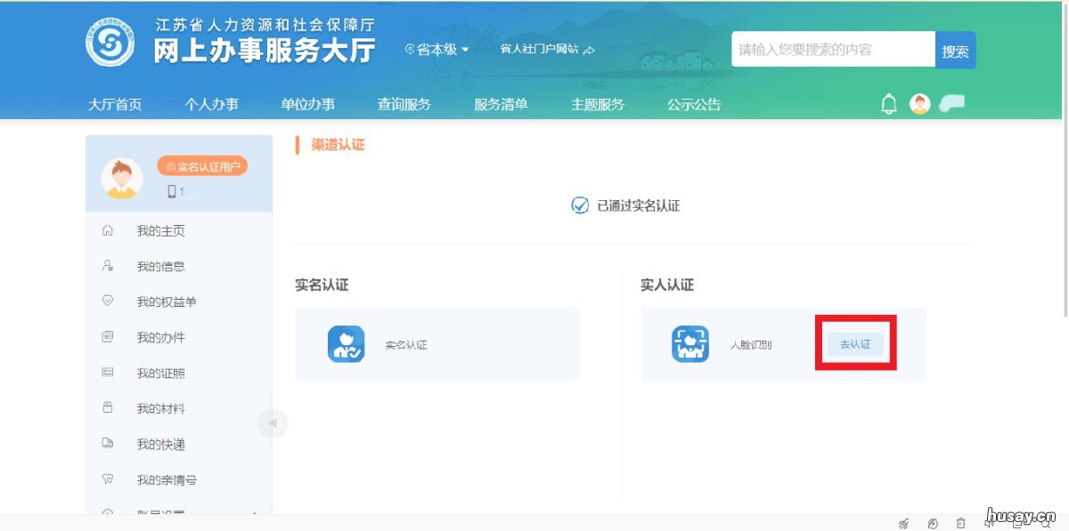Open the 查询服务 menu item

(405, 104)
